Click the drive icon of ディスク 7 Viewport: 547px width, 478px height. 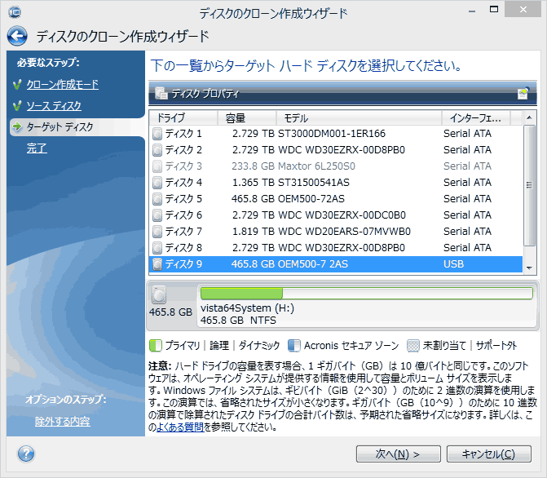157,232
